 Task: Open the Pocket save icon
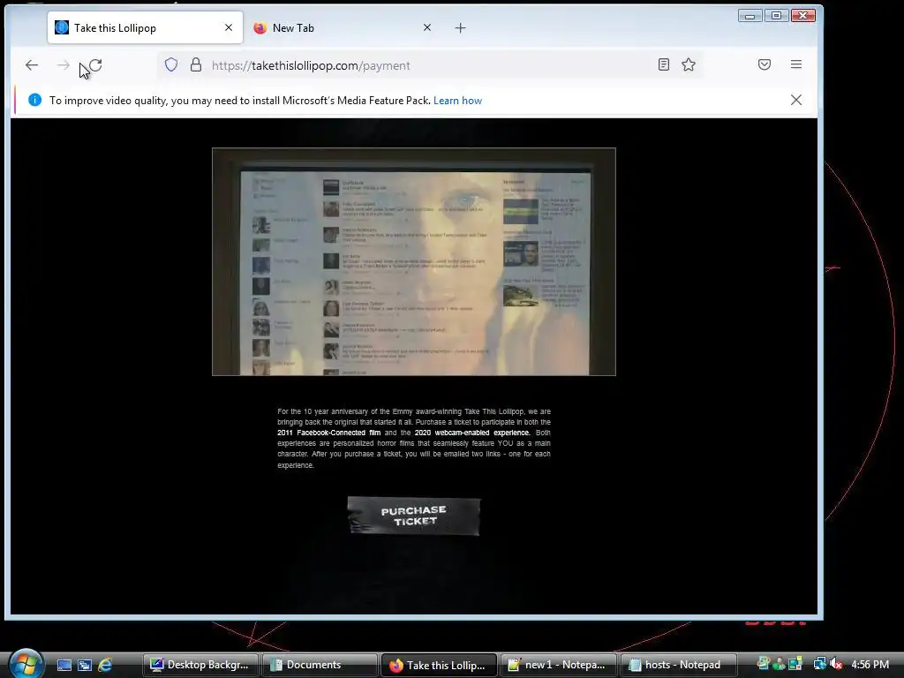tap(765, 64)
